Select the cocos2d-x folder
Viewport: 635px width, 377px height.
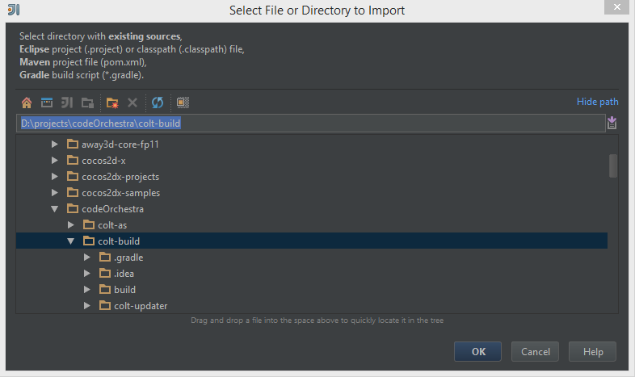(103, 161)
